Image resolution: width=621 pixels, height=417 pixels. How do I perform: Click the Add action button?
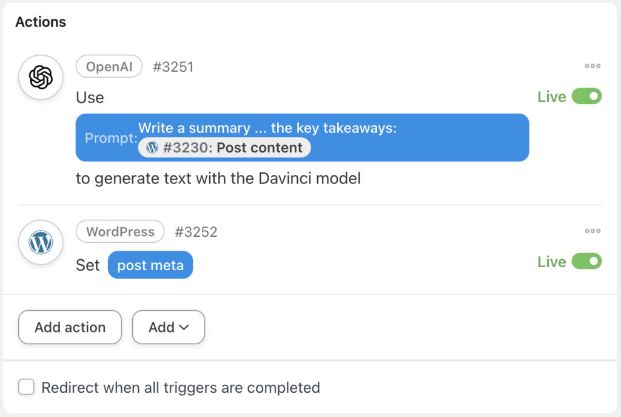pos(70,327)
